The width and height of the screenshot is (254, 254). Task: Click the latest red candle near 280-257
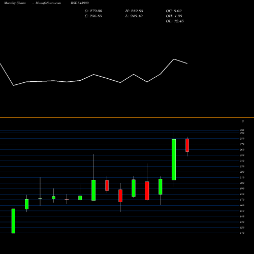click(187, 145)
